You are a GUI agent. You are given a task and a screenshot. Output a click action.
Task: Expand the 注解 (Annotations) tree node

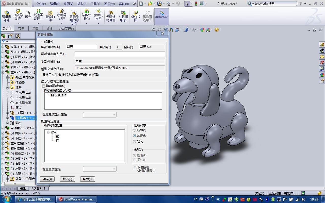pyautogui.click(x=8, y=88)
